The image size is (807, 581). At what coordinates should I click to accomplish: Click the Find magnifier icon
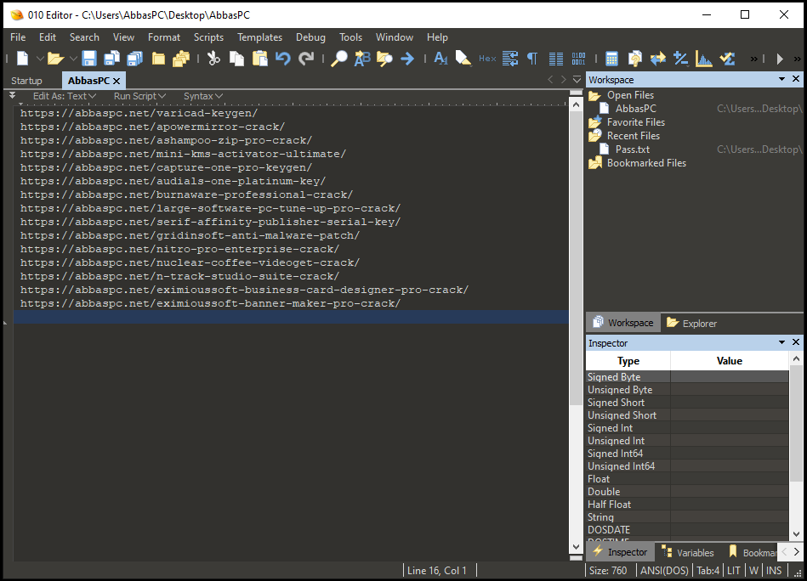[x=339, y=59]
